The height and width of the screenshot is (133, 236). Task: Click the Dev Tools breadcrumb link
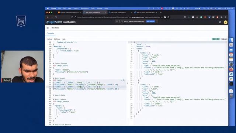[x=55, y=28]
